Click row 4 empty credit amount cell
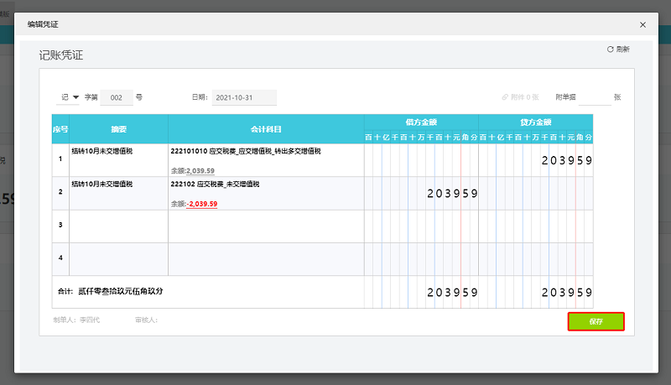Screen dimensions: 671x385 coord(535,258)
